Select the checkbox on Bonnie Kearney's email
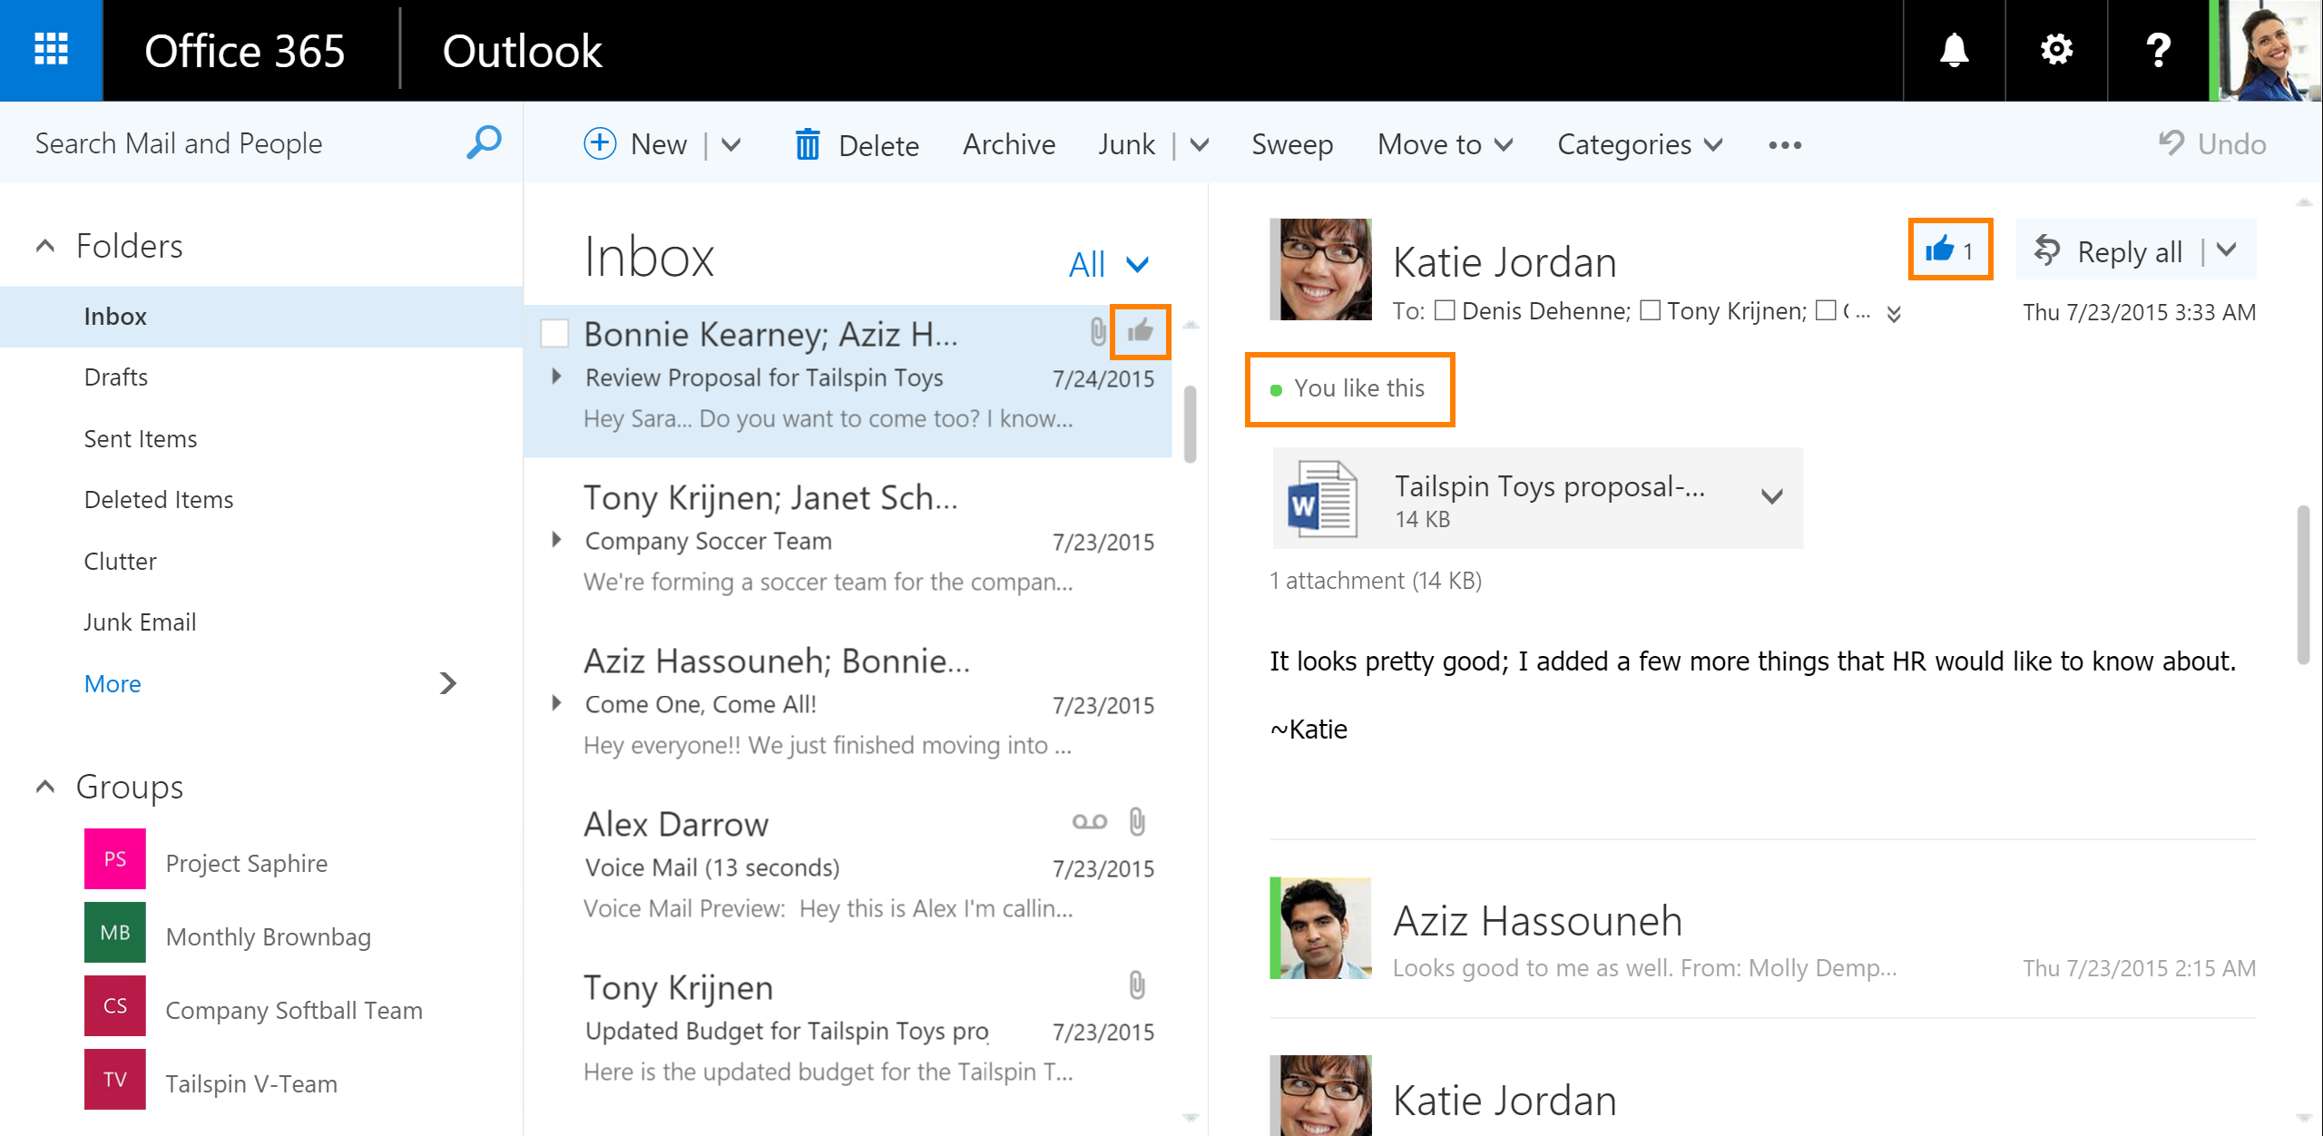The width and height of the screenshot is (2323, 1136). point(554,333)
